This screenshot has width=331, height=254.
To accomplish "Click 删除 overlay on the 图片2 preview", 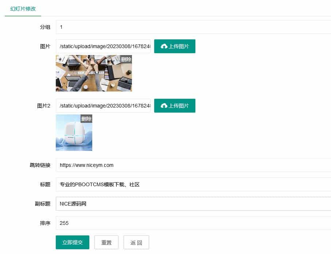I will [86, 118].
